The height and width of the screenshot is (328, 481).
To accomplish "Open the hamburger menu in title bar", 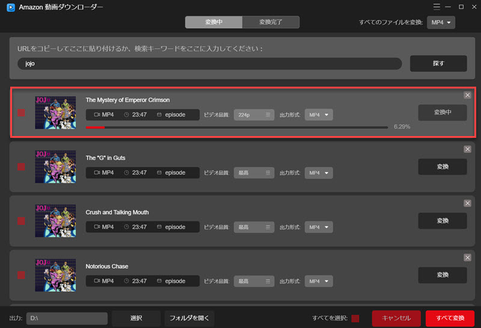I will [x=437, y=7].
